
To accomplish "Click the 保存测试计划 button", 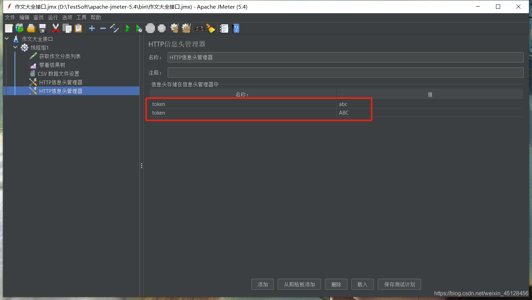I will 399,284.
